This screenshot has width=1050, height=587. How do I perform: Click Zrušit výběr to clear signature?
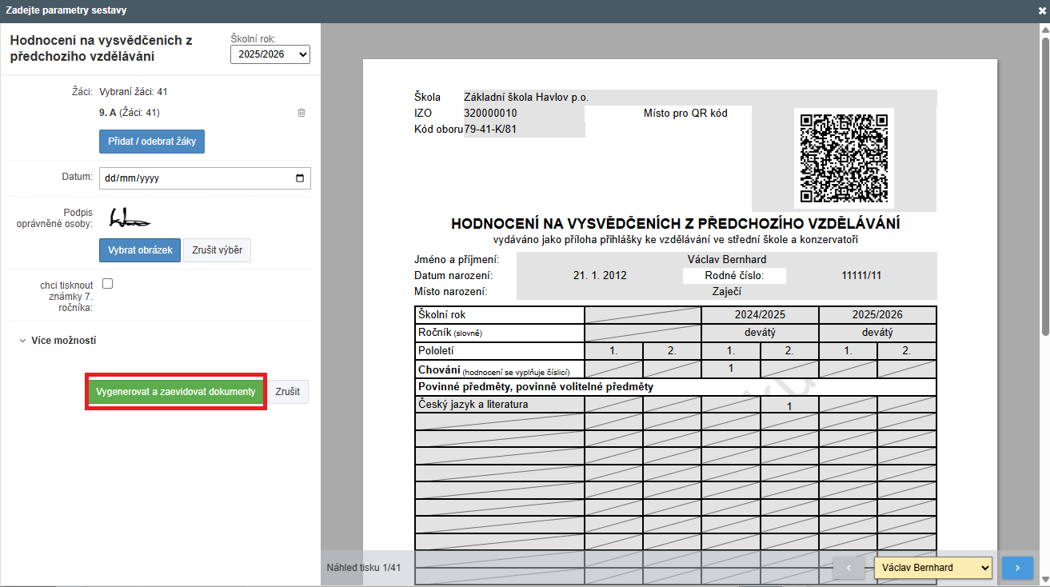[218, 250]
